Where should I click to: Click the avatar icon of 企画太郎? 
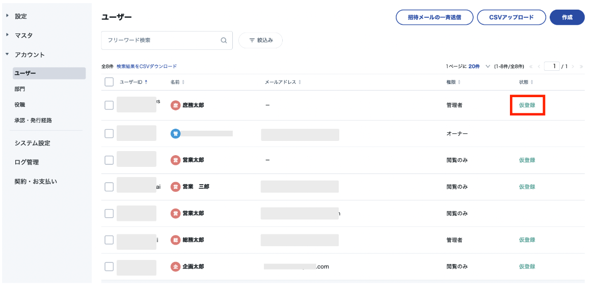tap(175, 267)
